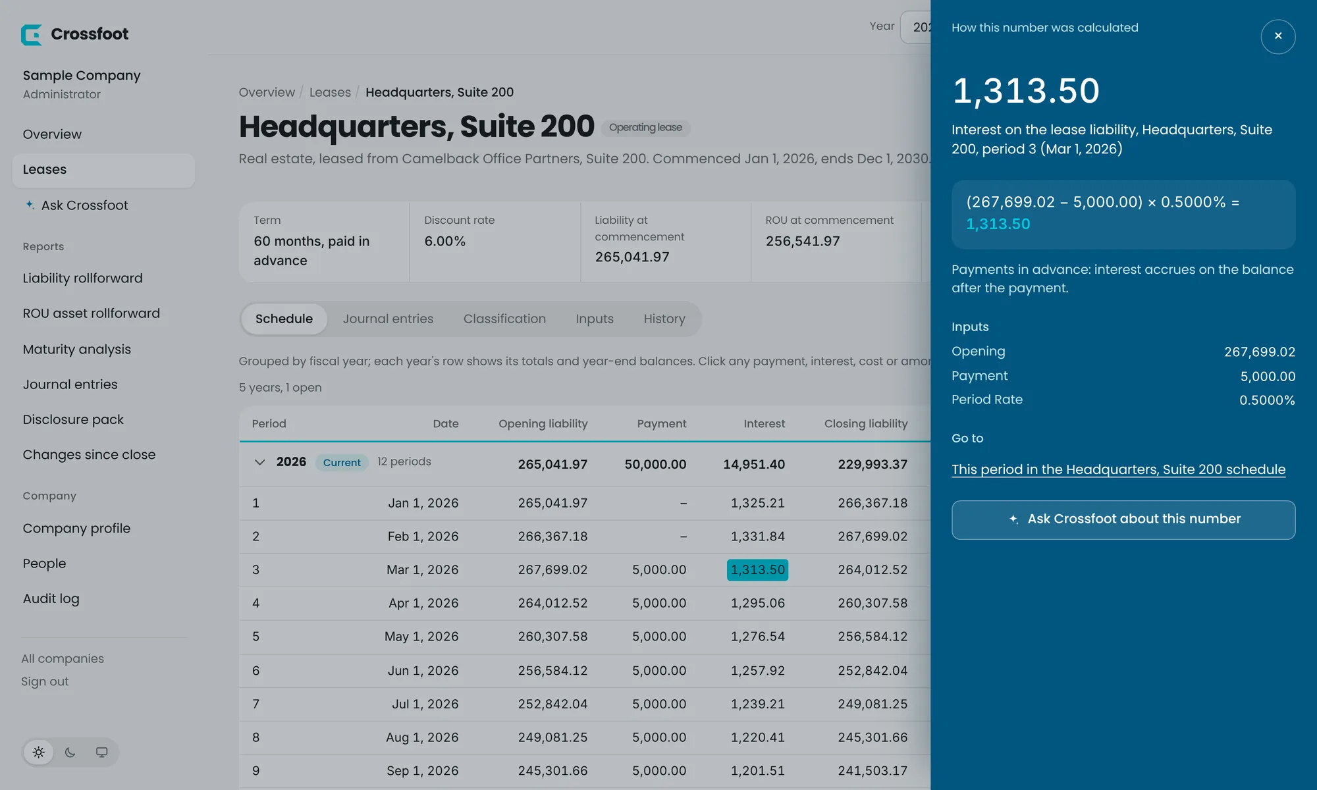Click interest value 1,295.06 for April

tap(757, 603)
